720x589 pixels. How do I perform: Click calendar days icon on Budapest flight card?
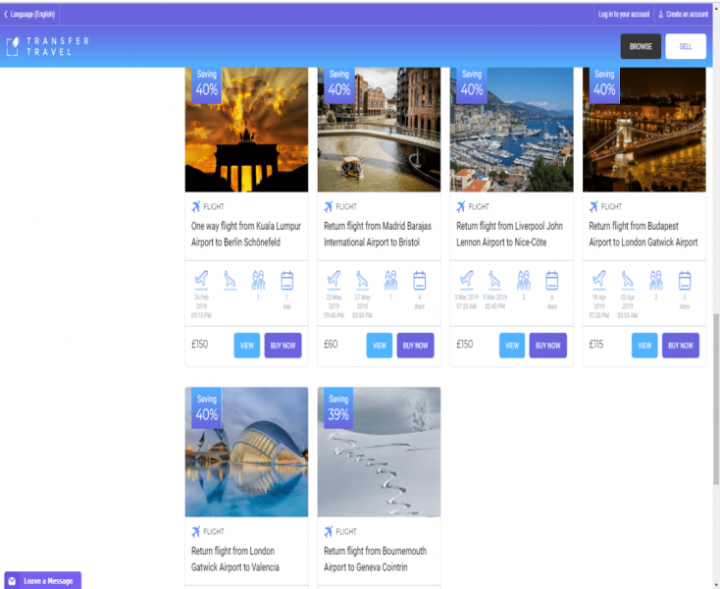684,280
